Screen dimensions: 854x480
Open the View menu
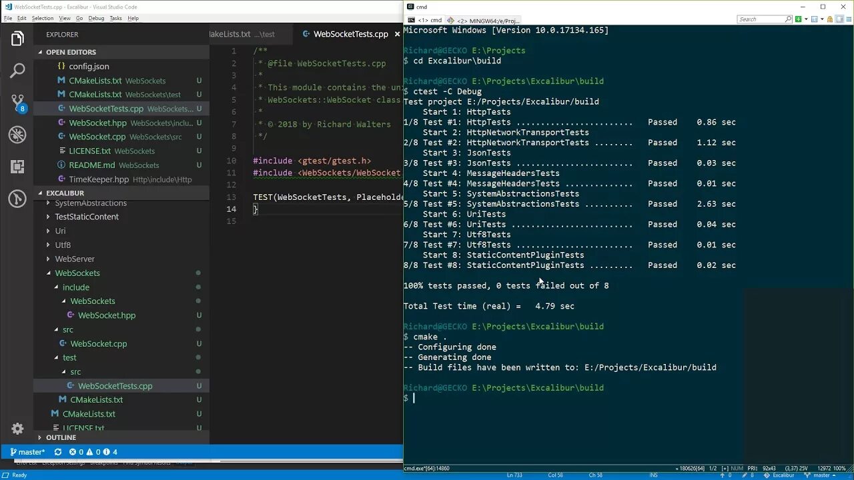65,18
